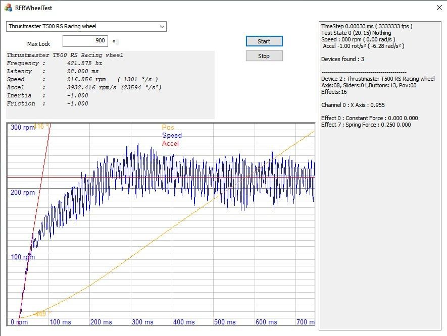The image size is (447, 336).
Task: Click the orange Pos legend label
Action: point(168,128)
